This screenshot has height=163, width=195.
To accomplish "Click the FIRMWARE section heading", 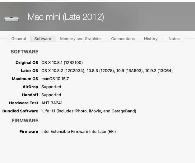I will tap(25, 121).
